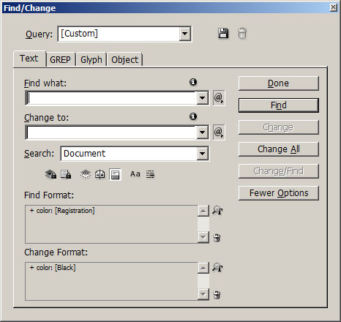Click the Change All button

(x=279, y=149)
